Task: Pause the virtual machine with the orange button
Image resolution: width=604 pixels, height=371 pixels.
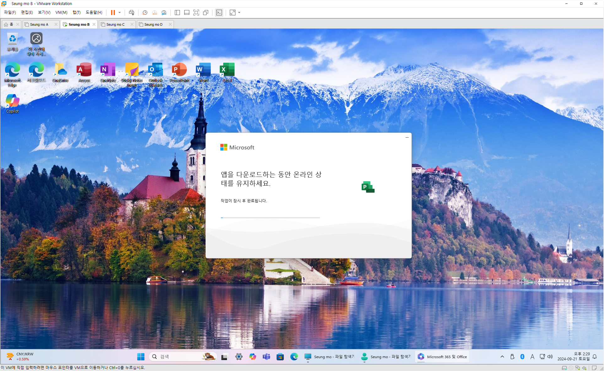Action: (113, 13)
